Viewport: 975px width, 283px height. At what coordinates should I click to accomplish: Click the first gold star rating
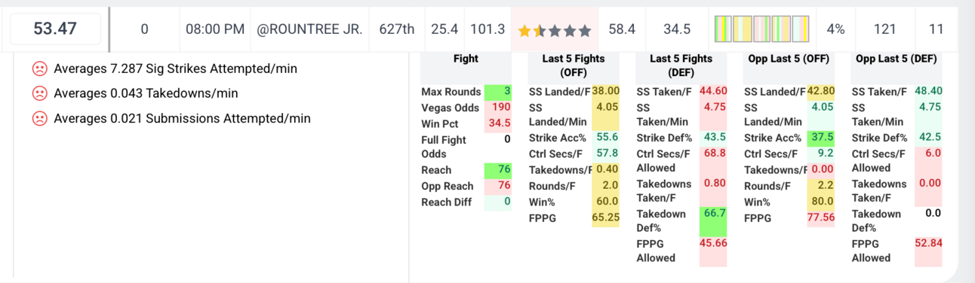[x=524, y=30]
